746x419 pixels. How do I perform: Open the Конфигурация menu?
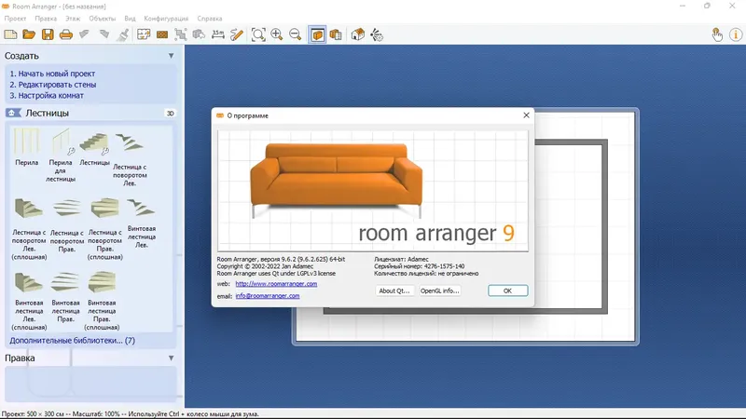[x=166, y=19]
